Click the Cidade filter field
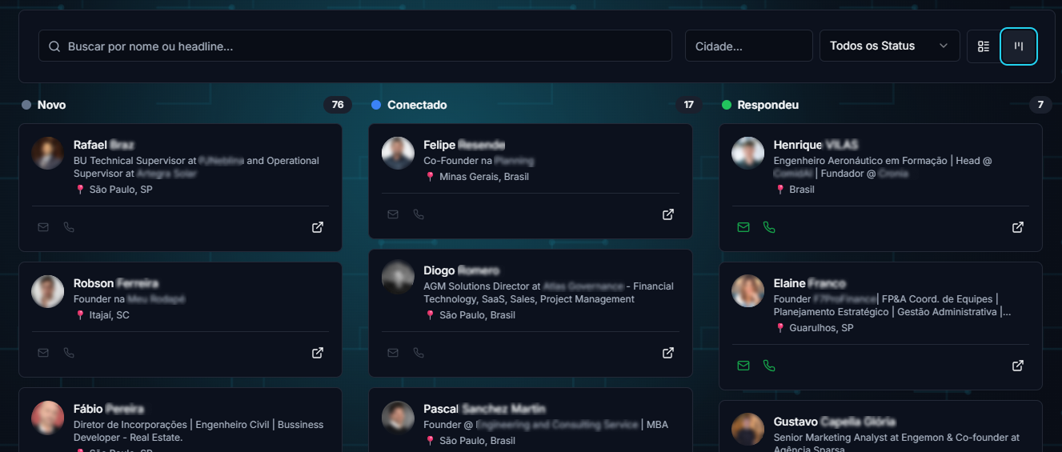Viewport: 1062px width, 452px height. (x=749, y=46)
